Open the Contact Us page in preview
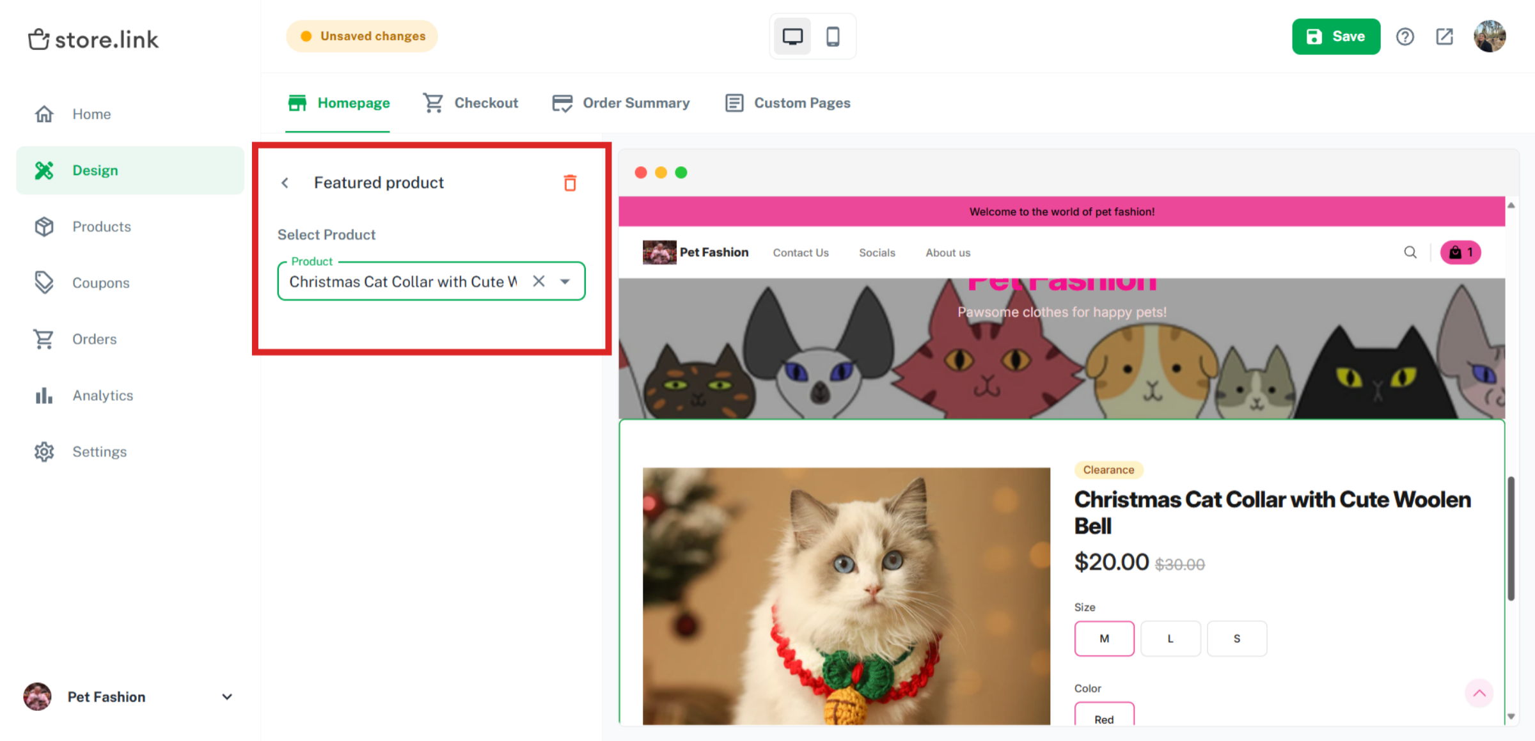Image resolution: width=1535 pixels, height=741 pixels. click(801, 252)
